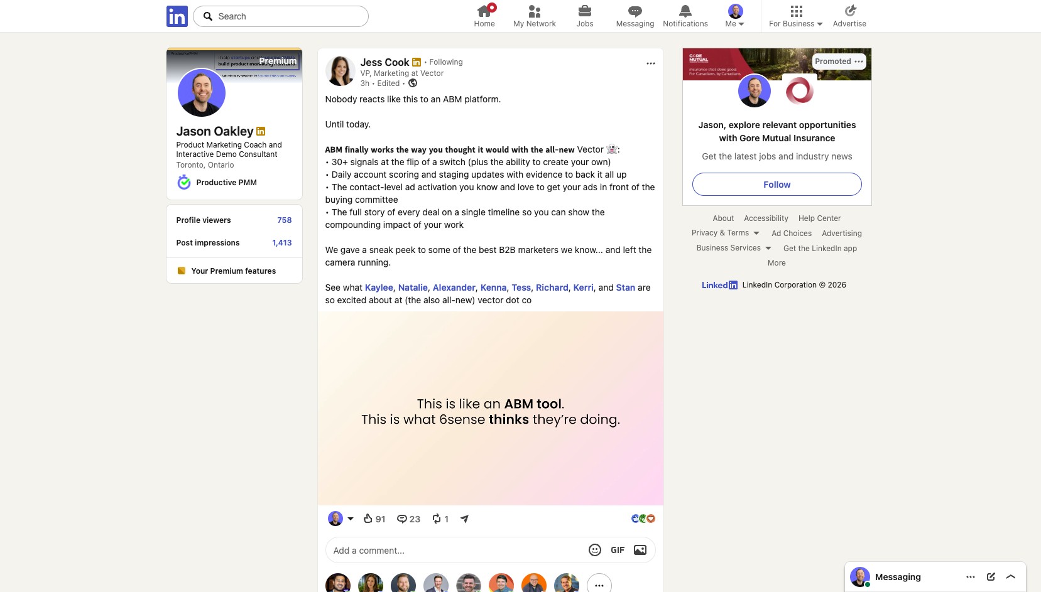Follow Gore Mutual Insurance
Image resolution: width=1041 pixels, height=592 pixels.
777,185
